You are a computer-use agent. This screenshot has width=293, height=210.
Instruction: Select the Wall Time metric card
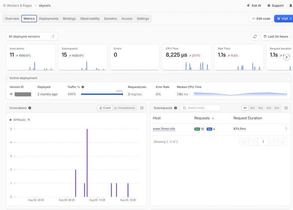[239, 57]
